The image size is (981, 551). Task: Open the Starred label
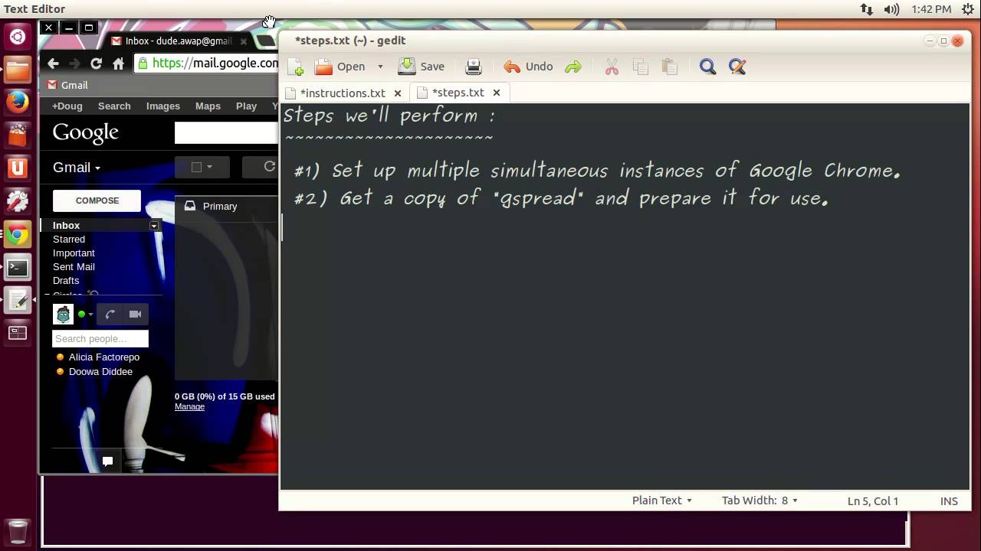(69, 240)
